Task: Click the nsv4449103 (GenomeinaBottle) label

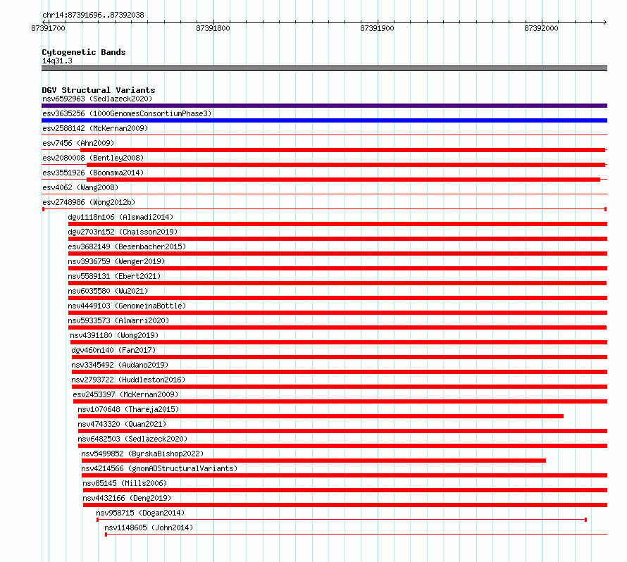Action: [127, 306]
